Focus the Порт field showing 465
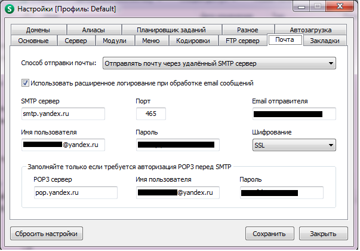This screenshot has height=251, width=360. (151, 114)
